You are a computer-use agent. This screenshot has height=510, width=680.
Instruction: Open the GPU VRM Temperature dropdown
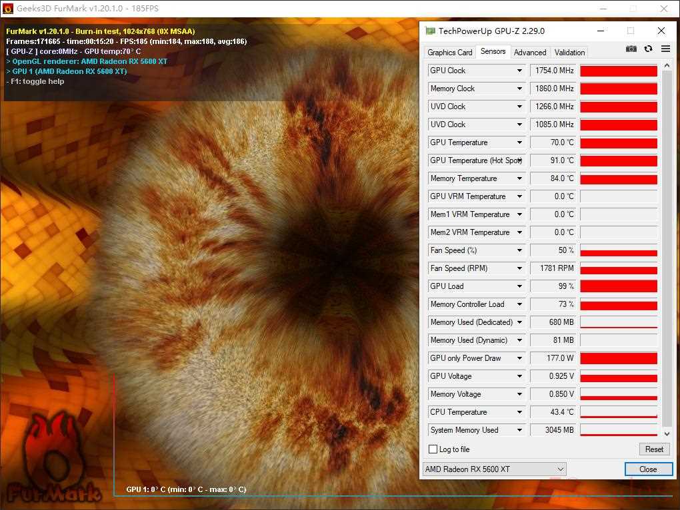pyautogui.click(x=519, y=196)
